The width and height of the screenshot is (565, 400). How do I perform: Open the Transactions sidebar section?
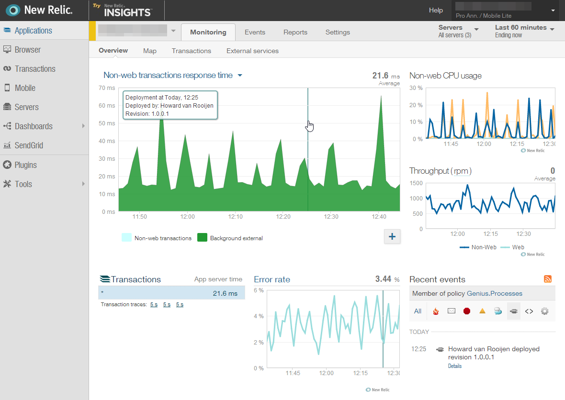pos(44,69)
